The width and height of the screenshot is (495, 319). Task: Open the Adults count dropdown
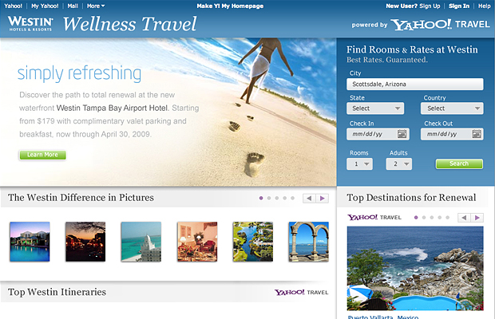pyautogui.click(x=399, y=164)
